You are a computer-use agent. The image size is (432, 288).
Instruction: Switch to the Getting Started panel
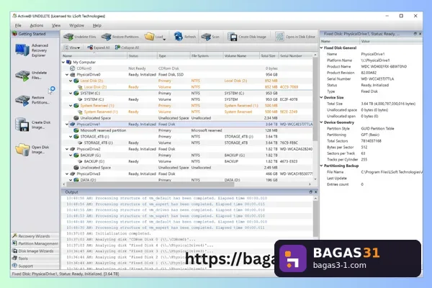tap(35, 34)
